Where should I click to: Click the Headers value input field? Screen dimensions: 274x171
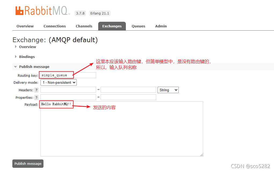[x=128, y=90]
